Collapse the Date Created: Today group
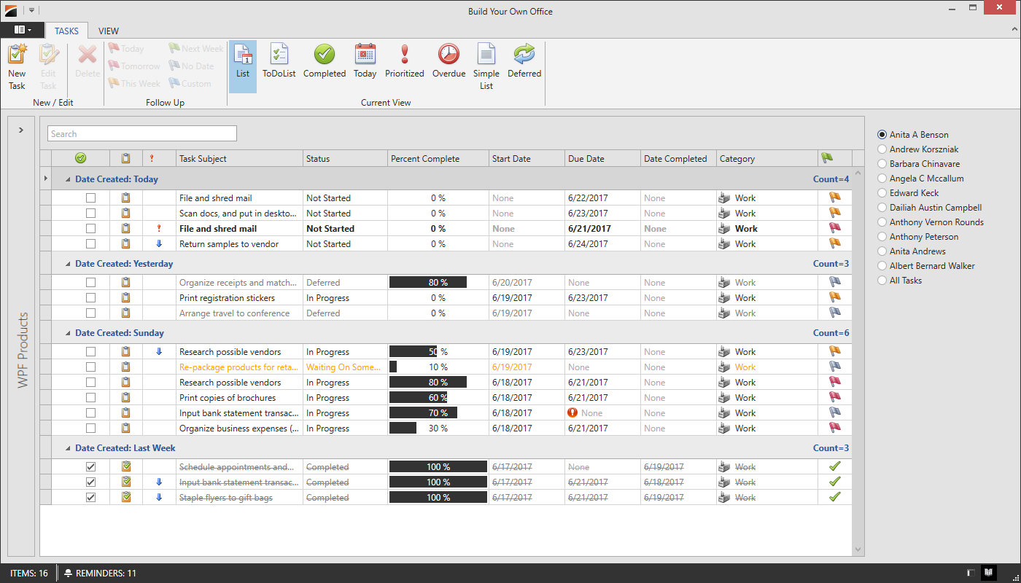 tap(68, 179)
